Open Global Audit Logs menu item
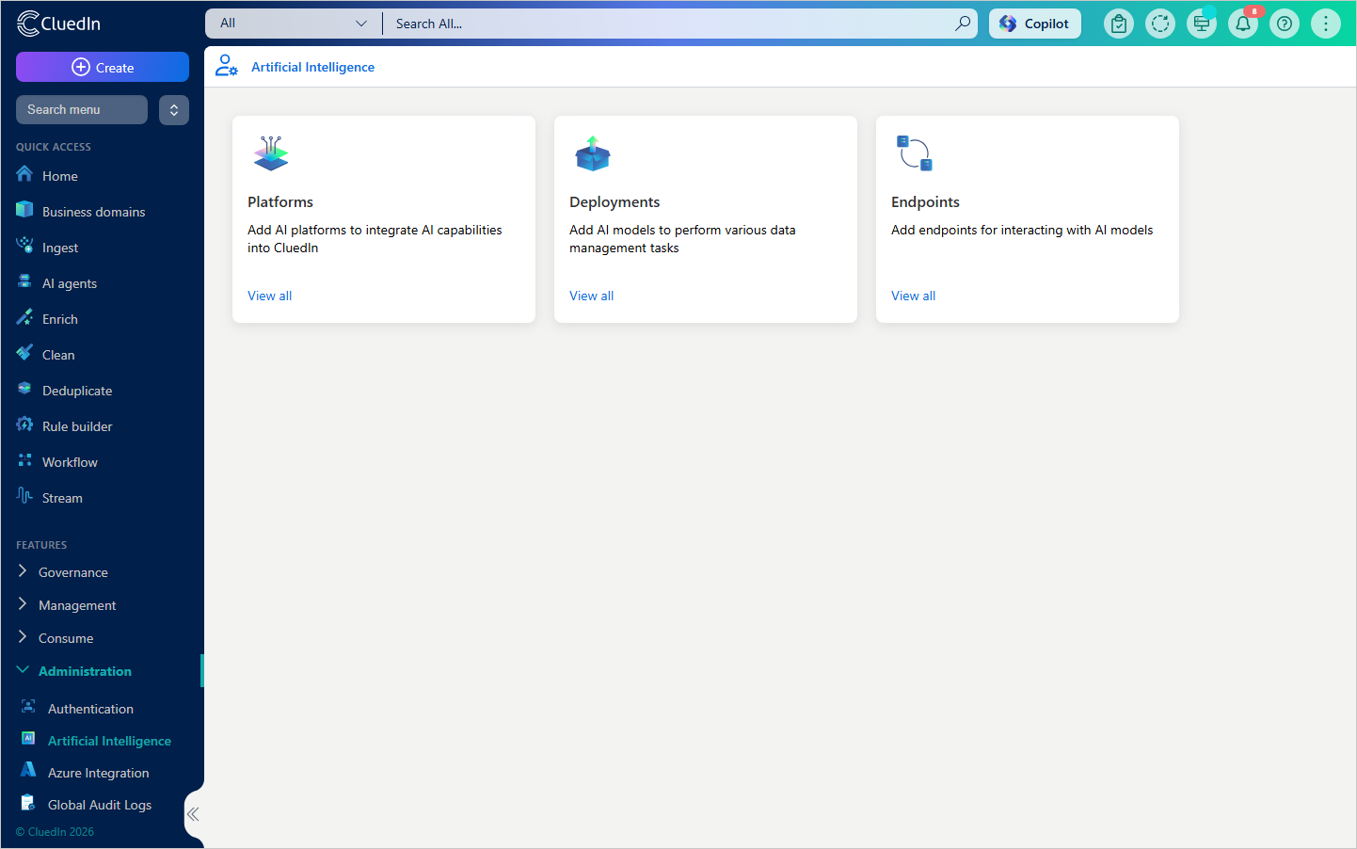The width and height of the screenshot is (1357, 849). [102, 805]
